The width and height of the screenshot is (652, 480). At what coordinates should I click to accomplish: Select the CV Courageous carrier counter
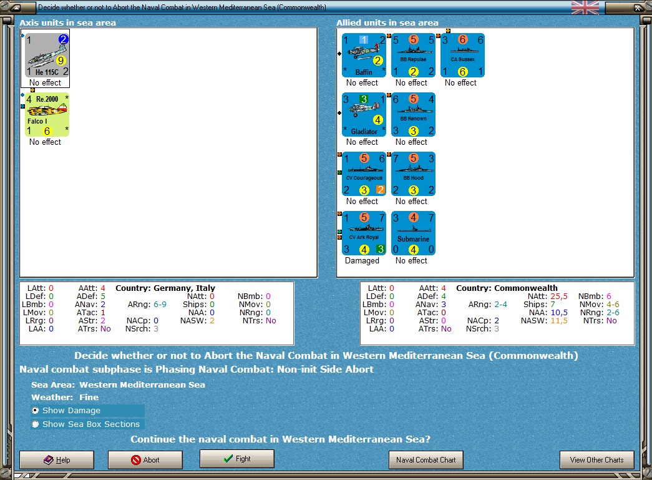364,174
